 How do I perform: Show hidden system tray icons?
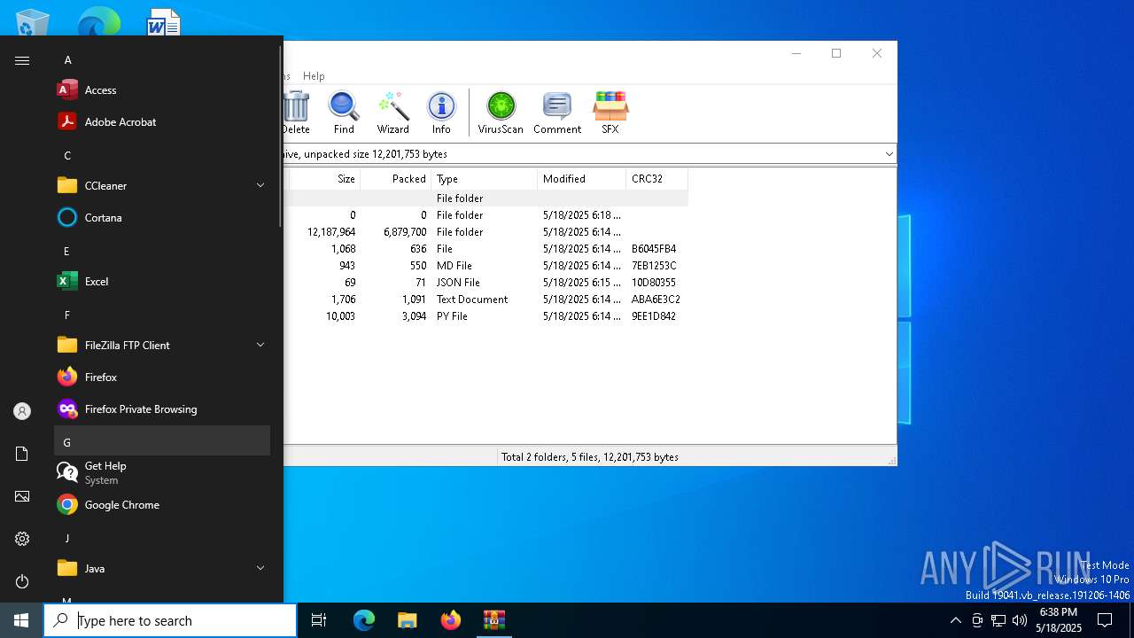tap(955, 620)
